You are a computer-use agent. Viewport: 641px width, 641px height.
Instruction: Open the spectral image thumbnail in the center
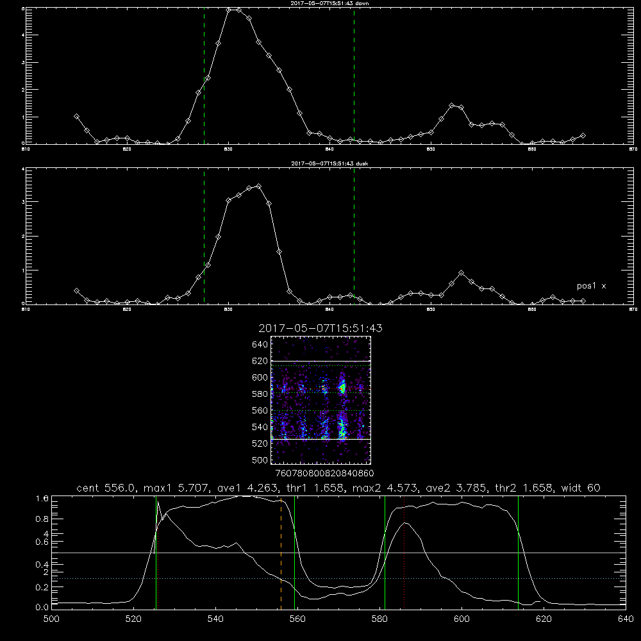pyautogui.click(x=320, y=400)
